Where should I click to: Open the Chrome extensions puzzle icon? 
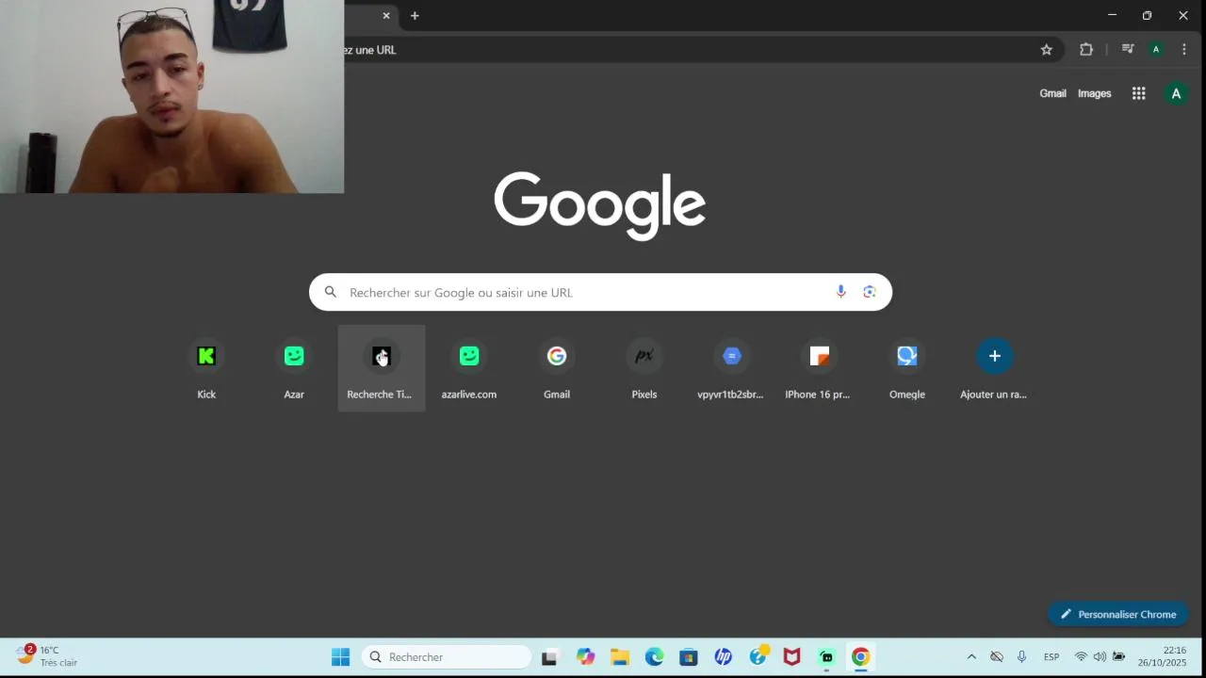[x=1086, y=50]
